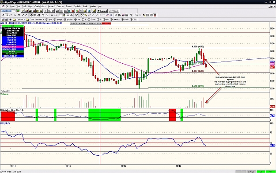276x173 pixels.
Task: Click the high volume down bar annotation text
Action: (230, 82)
